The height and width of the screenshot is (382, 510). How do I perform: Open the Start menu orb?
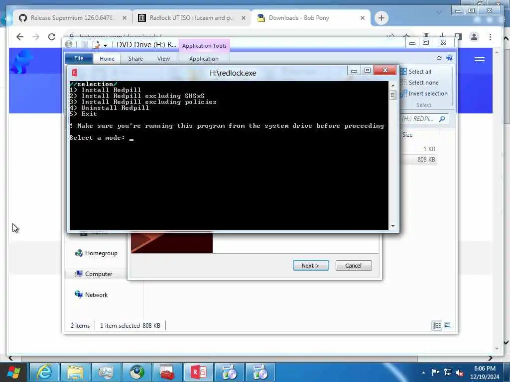tap(13, 372)
